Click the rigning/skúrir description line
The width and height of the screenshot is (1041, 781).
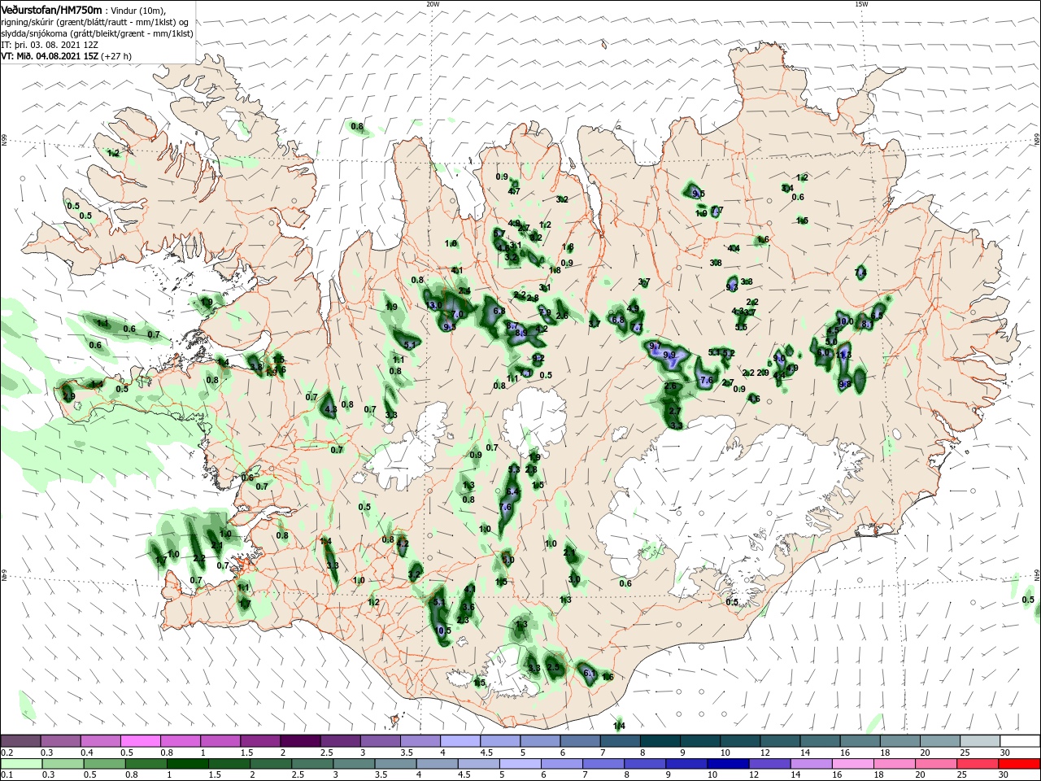click(95, 22)
